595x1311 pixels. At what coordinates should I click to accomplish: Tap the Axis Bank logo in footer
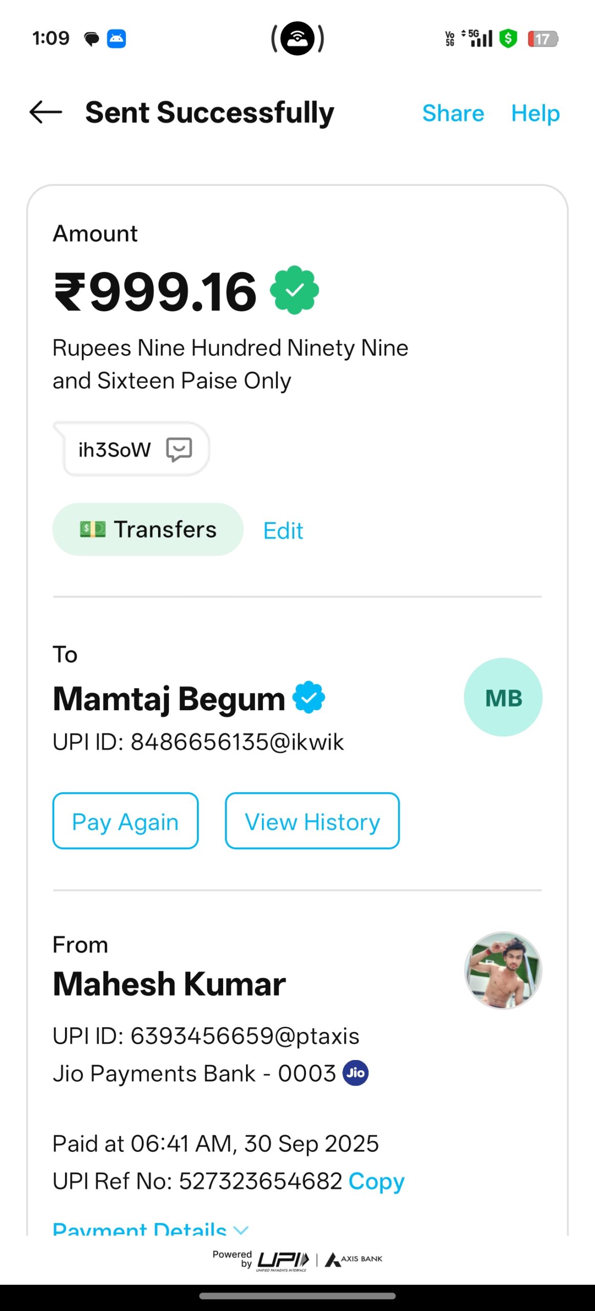[354, 1259]
